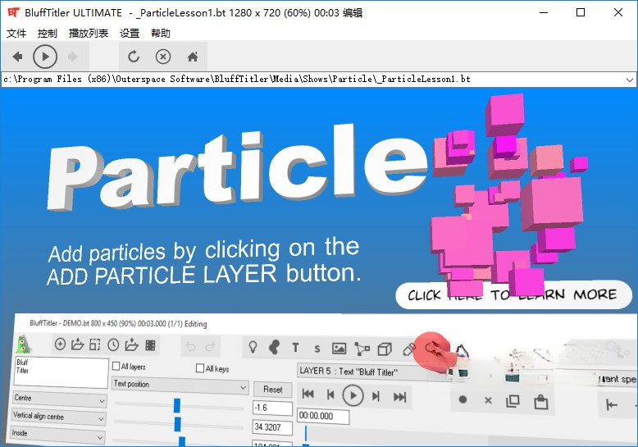Click the picture layer icon

click(x=339, y=349)
